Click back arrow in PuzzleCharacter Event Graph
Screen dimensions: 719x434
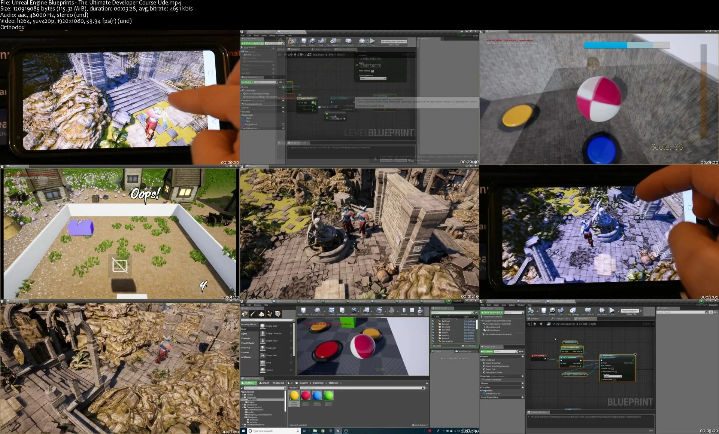(x=535, y=324)
